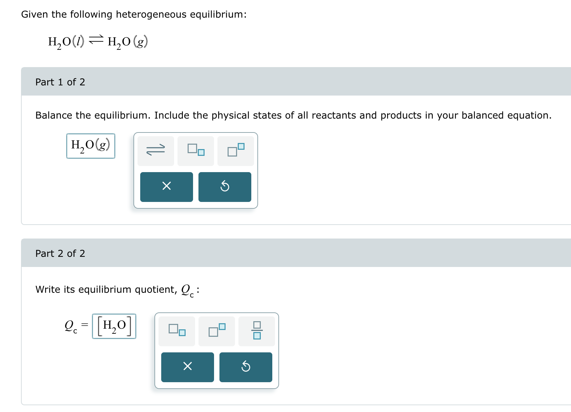Clear the Part 1 answer with the X button
Viewport: 571px width, 412px height.
(x=166, y=187)
